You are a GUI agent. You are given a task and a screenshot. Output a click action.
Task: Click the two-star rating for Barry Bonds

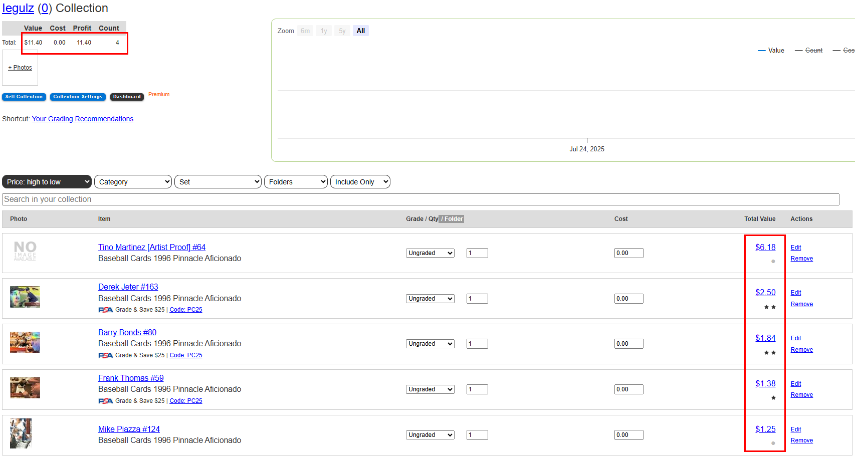click(770, 353)
